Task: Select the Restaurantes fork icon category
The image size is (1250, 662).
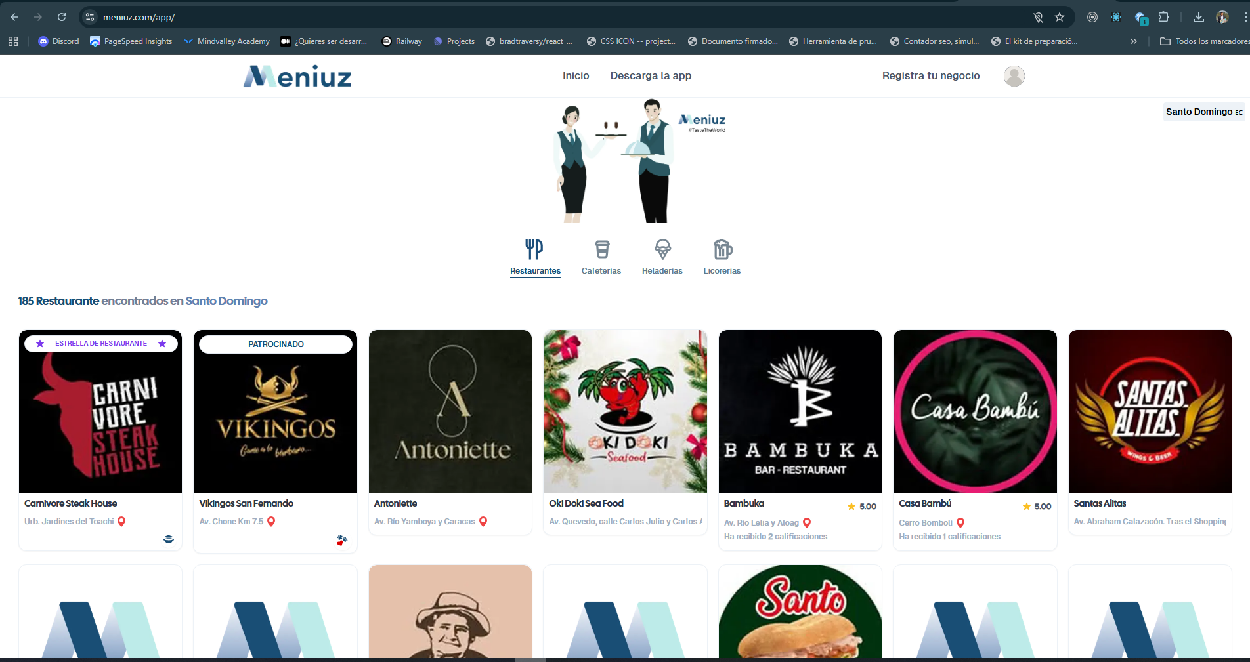Action: point(534,256)
